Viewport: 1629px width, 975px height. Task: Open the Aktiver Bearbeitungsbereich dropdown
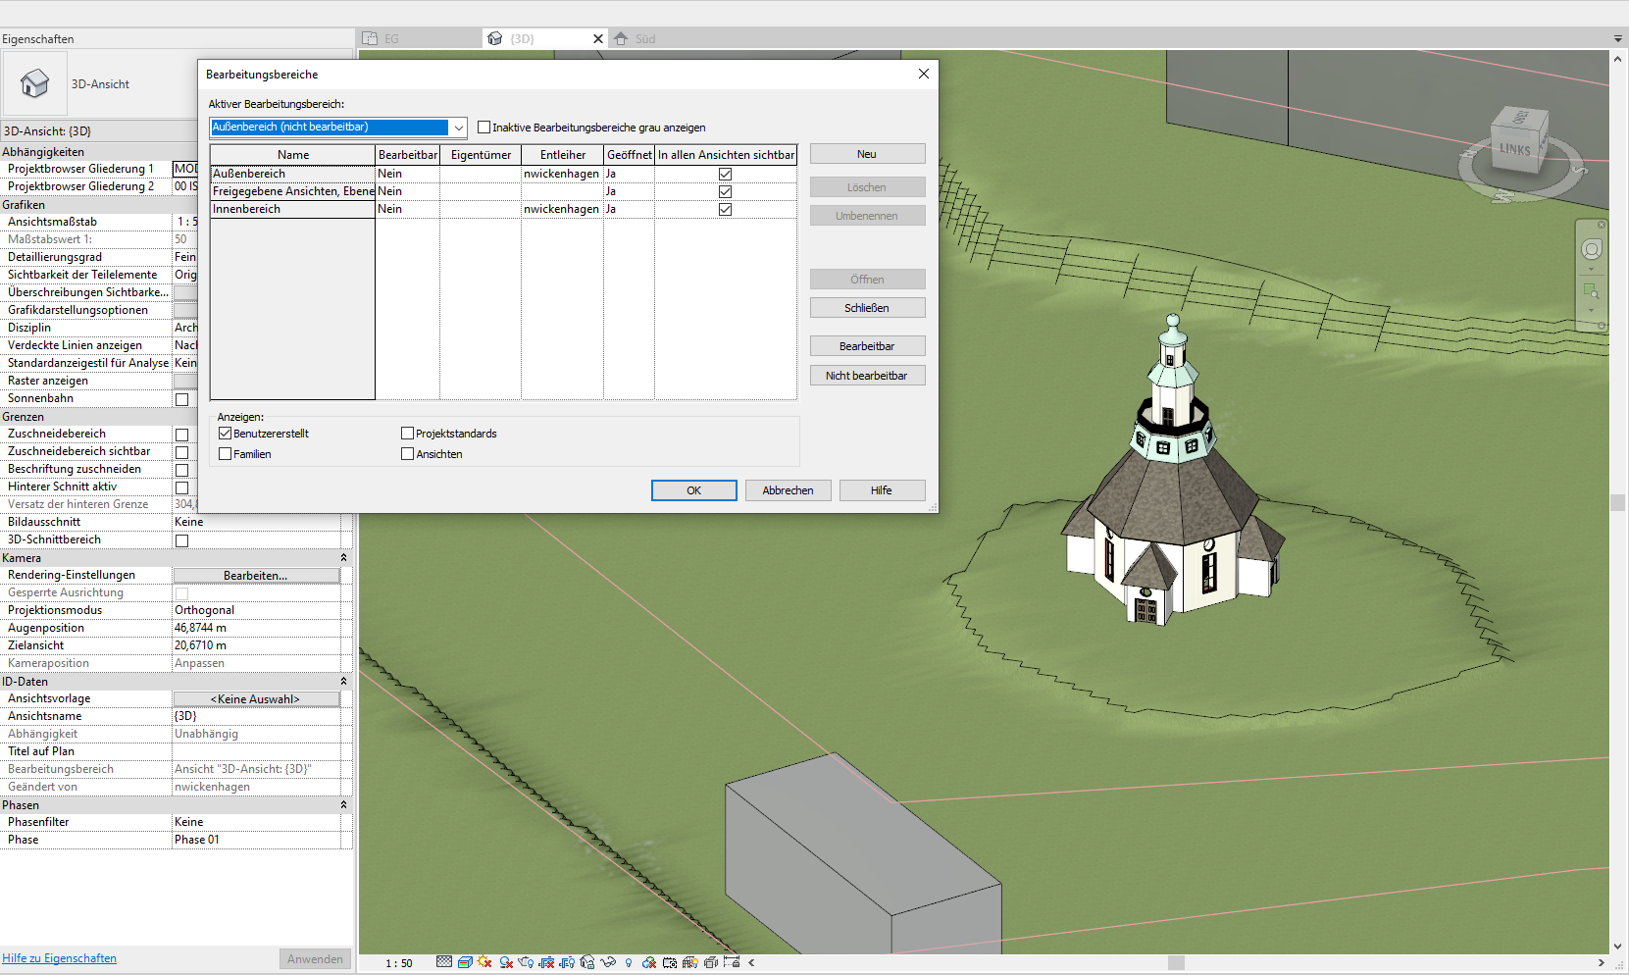tap(457, 127)
